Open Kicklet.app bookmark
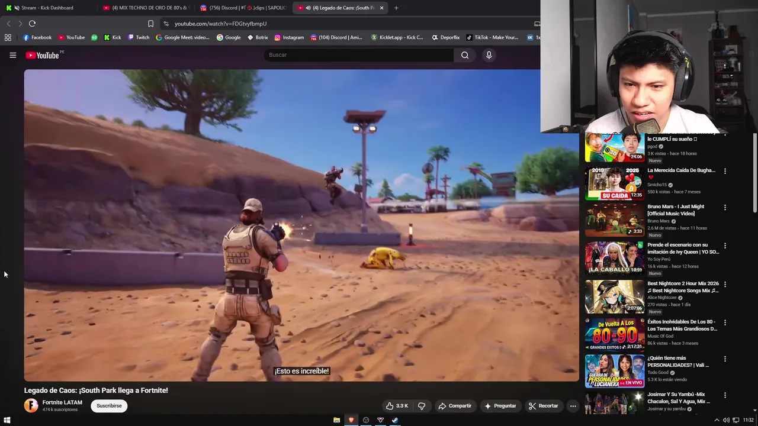758x426 pixels. (x=397, y=37)
